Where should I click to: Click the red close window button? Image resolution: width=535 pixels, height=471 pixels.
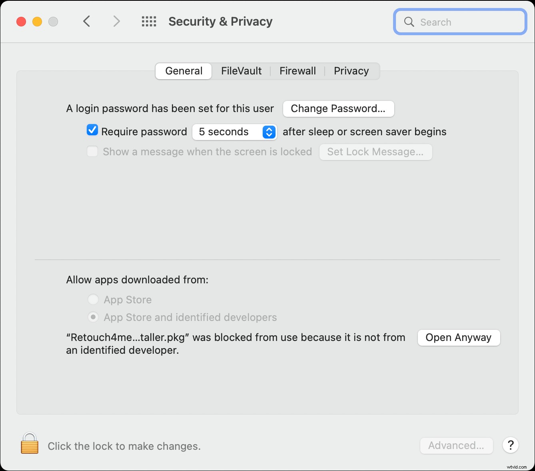pyautogui.click(x=21, y=22)
